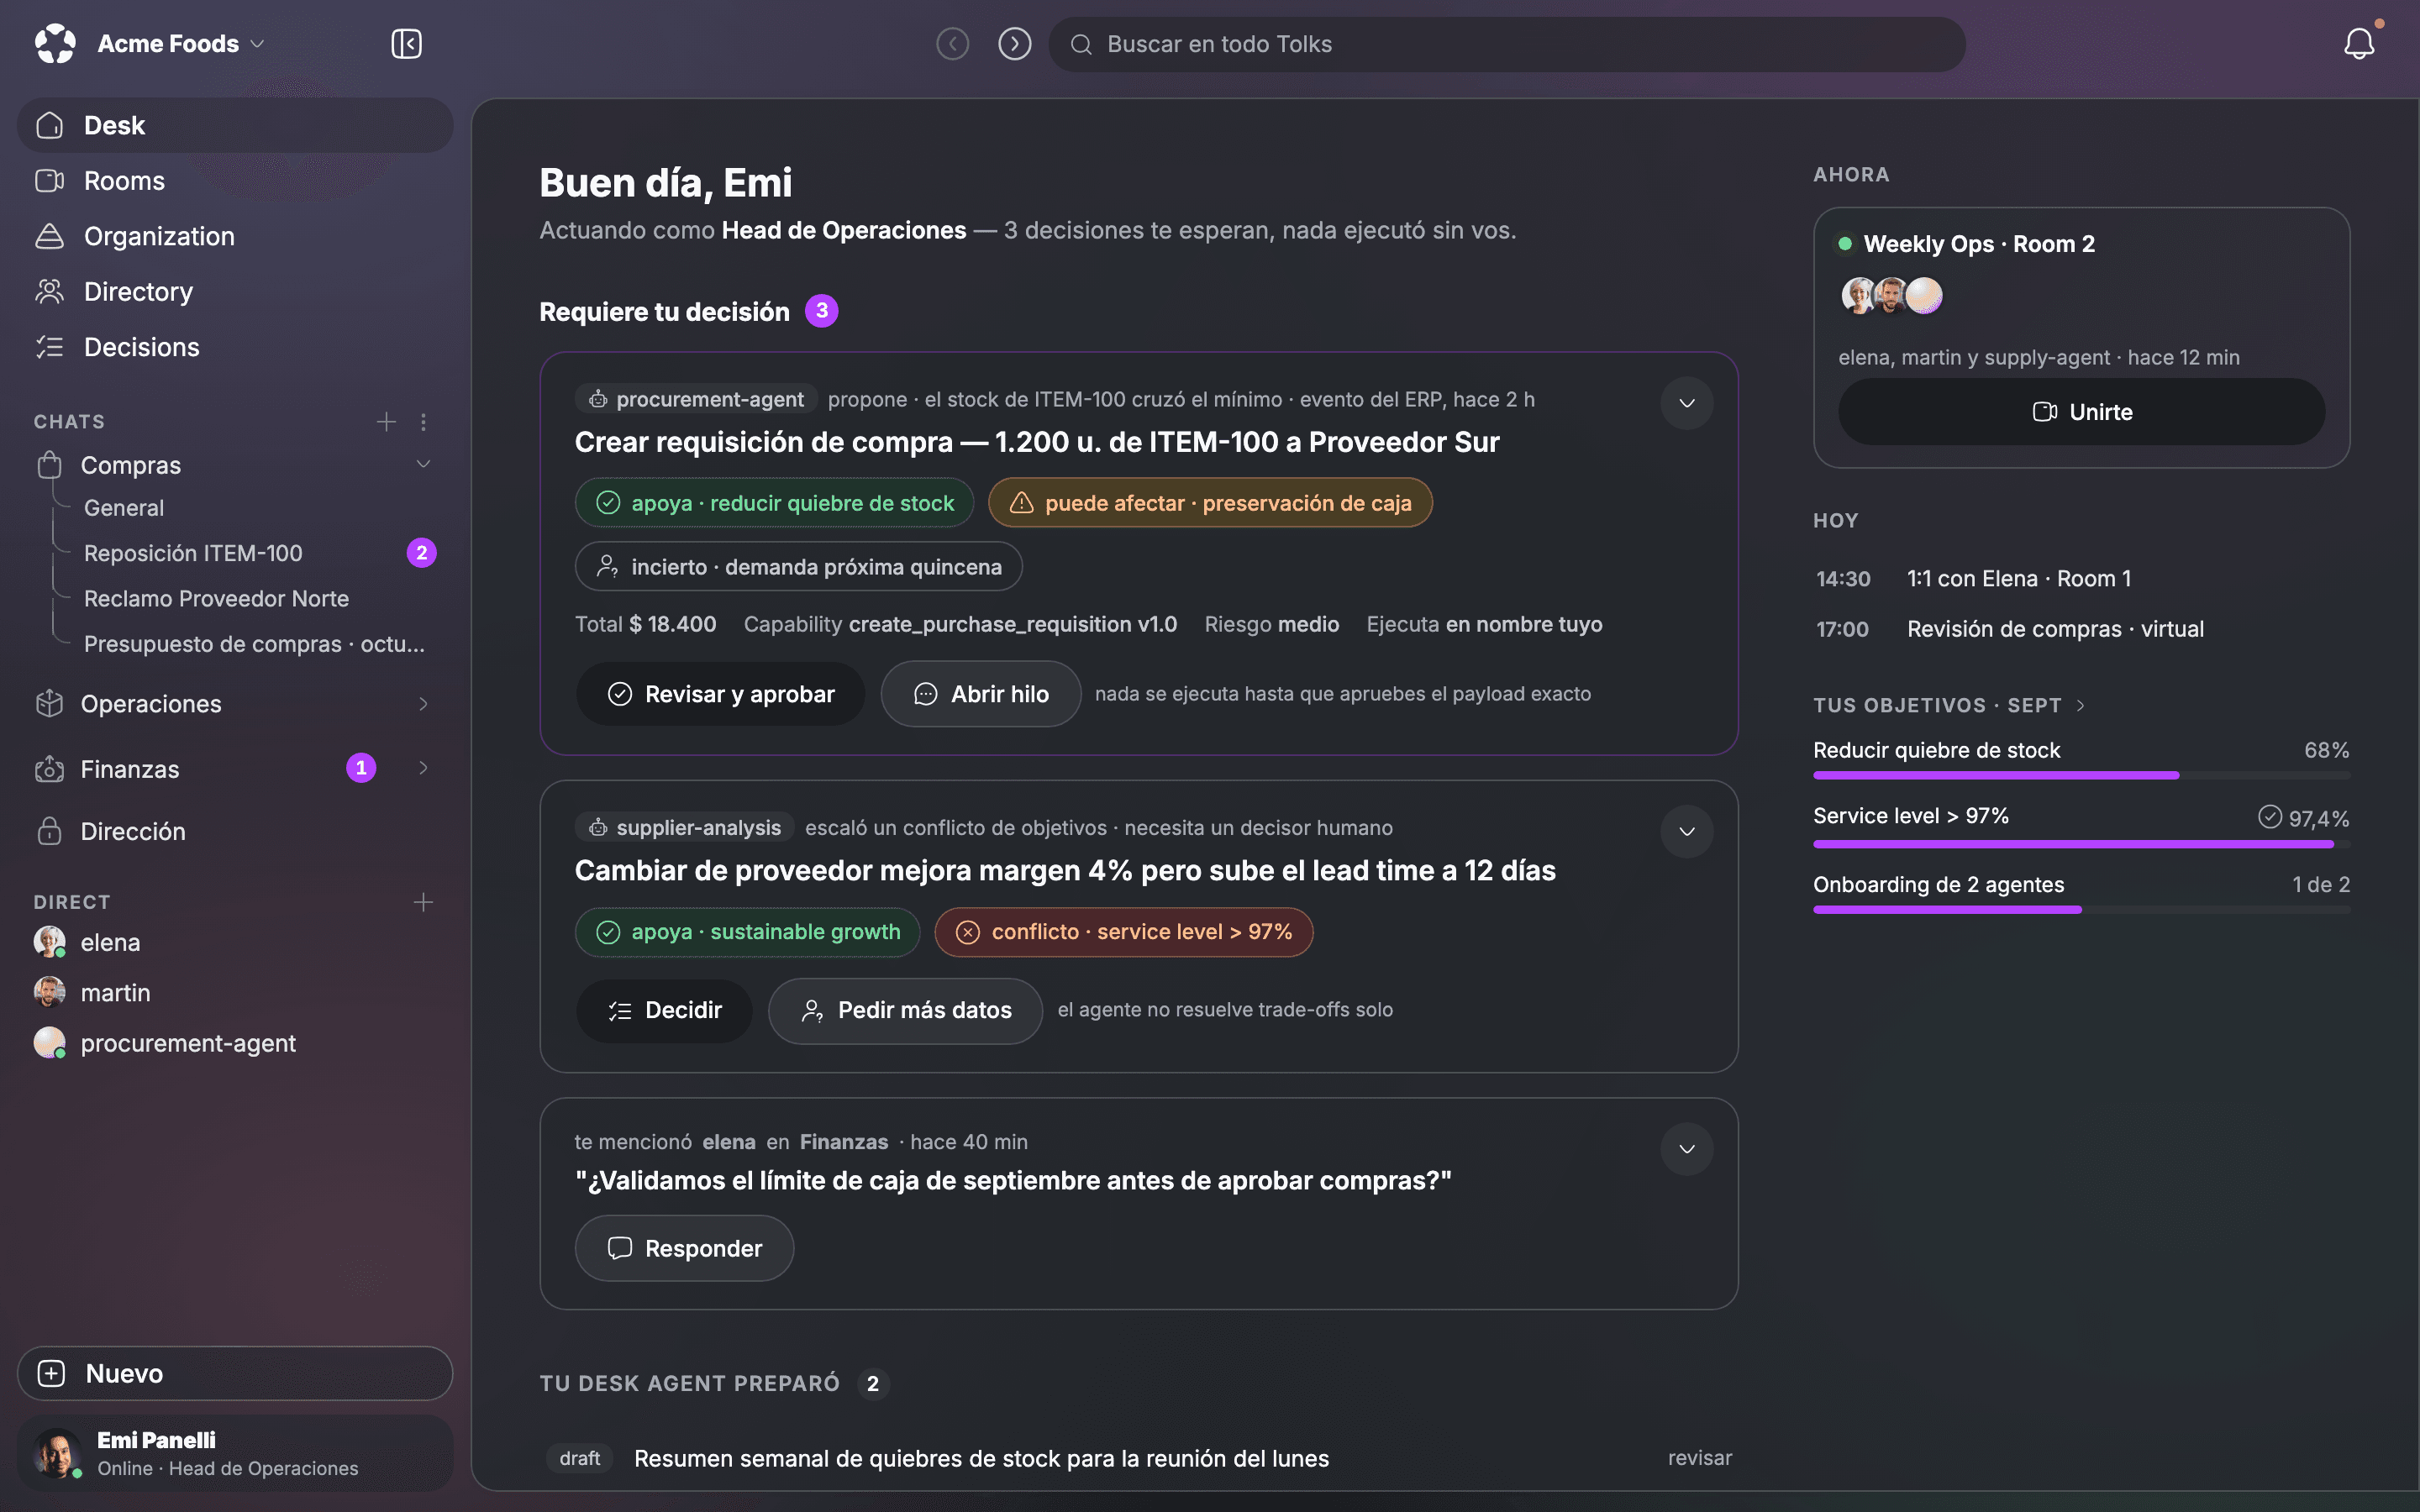Screen dimensions: 2420x1512
Task: Expand the Operaciones chat group
Action: click(x=423, y=704)
